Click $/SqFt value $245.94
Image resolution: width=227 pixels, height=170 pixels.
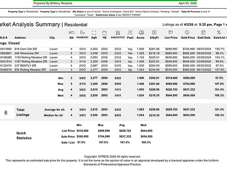click(154, 70)
